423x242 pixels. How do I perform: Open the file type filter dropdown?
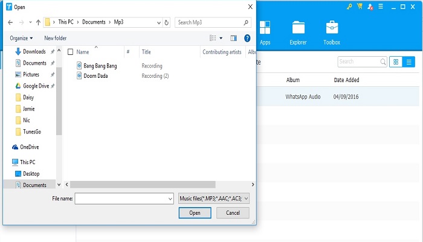214,198
